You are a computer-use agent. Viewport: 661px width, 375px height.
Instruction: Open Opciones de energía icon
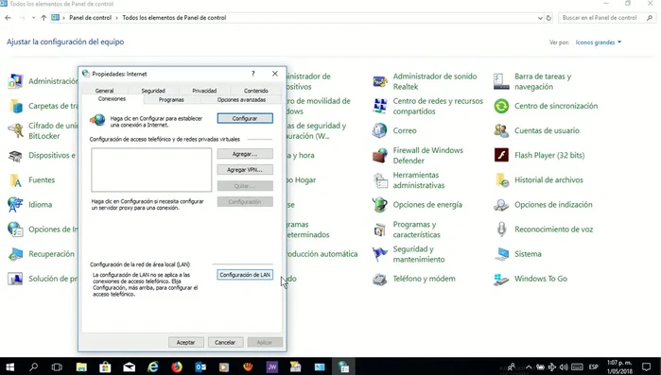pos(380,205)
